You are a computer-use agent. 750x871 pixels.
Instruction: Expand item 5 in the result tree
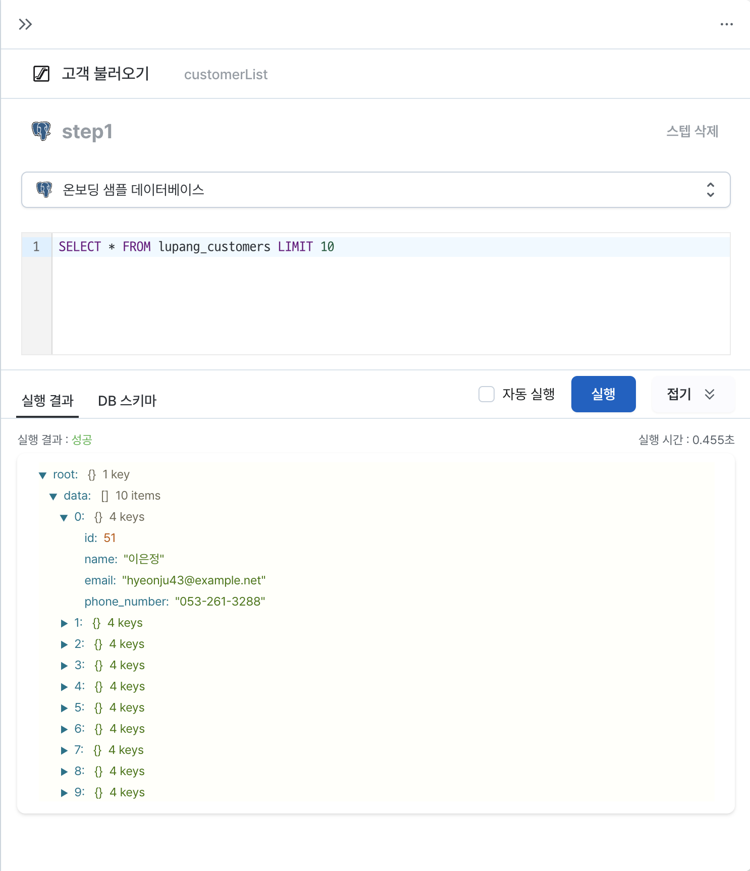(x=64, y=708)
